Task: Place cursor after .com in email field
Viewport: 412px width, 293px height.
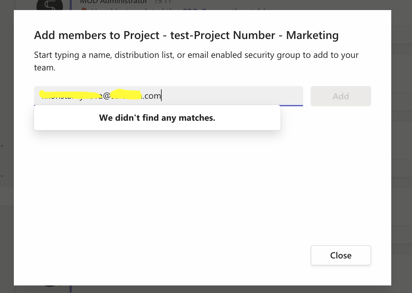Action: [161, 96]
